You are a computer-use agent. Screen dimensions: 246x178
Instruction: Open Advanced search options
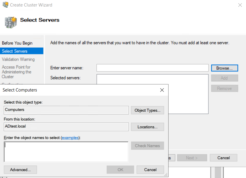point(20,170)
